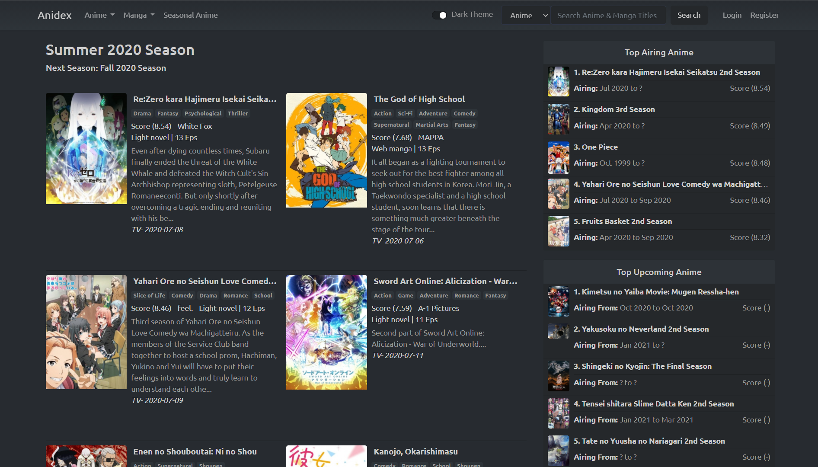This screenshot has width=818, height=467.
Task: Select the Slice of Life genre tag
Action: coord(149,295)
